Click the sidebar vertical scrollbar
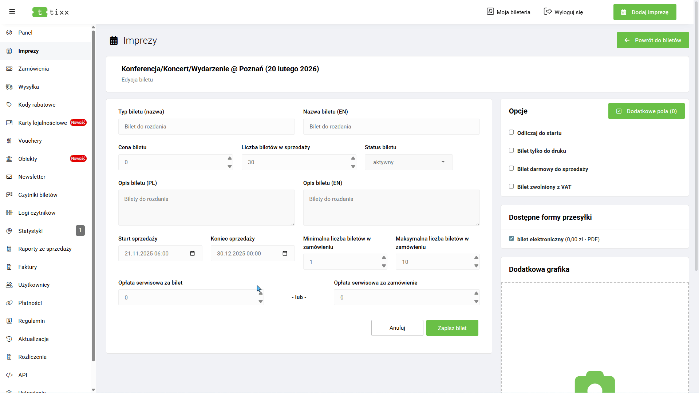 pos(93,196)
